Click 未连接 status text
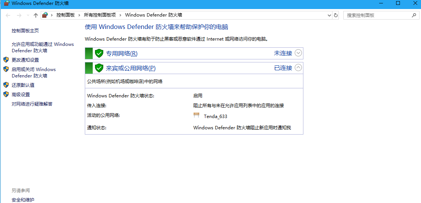421x203 pixels. (283, 53)
